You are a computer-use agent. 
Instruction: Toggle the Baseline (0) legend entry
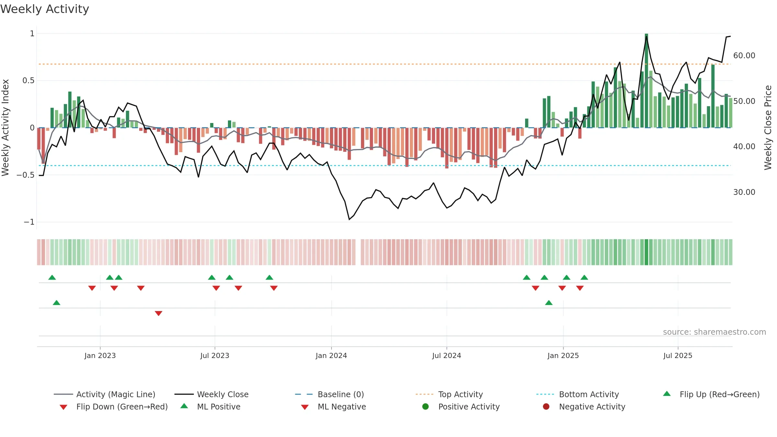point(330,394)
